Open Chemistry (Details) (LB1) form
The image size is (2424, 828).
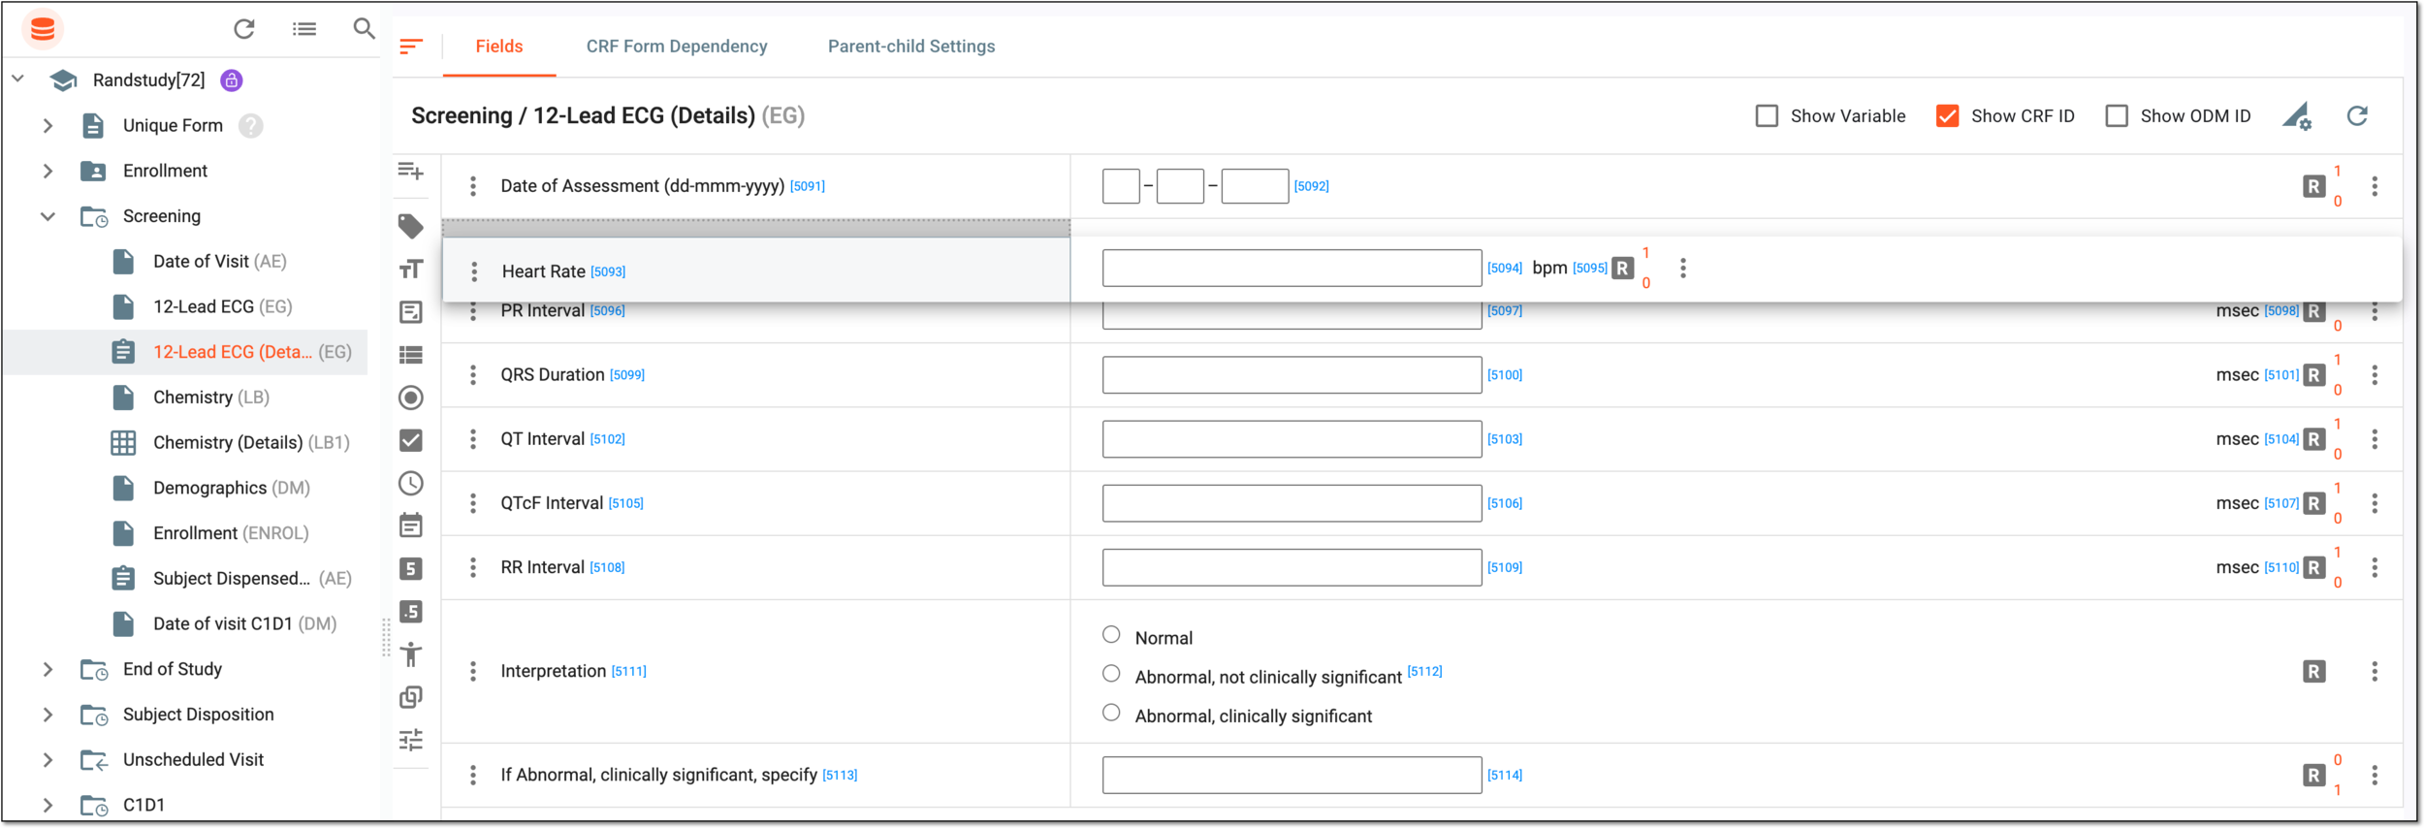pyautogui.click(x=251, y=443)
